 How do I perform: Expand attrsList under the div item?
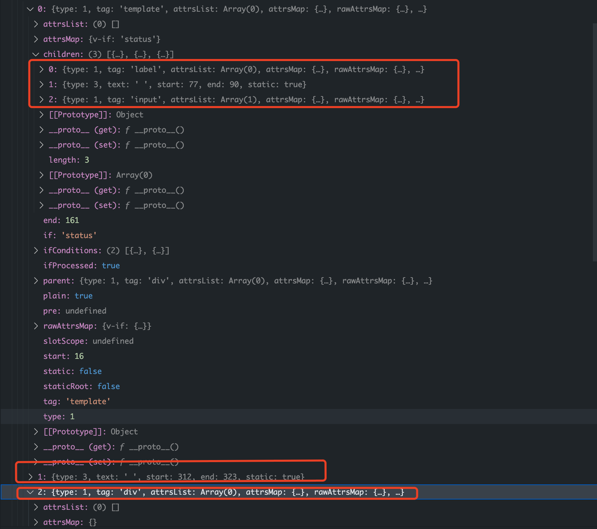tap(36, 507)
